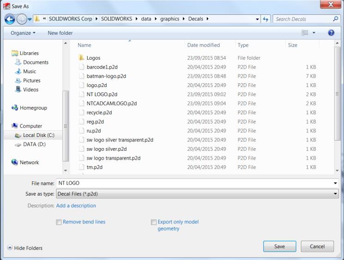Viewport: 344px width, 260px height.
Task: Click the Music library icon
Action: pos(18,71)
